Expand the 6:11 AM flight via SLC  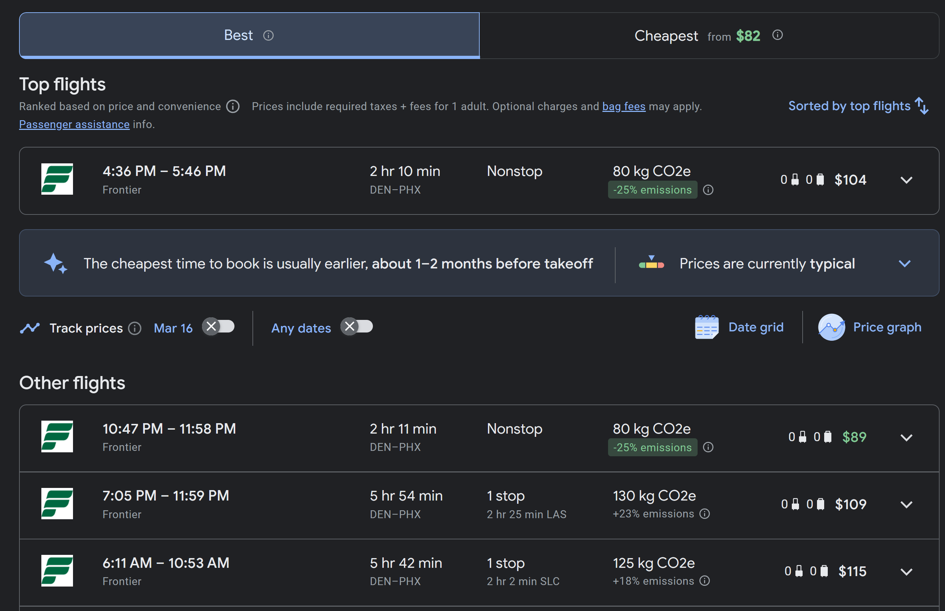pos(906,572)
